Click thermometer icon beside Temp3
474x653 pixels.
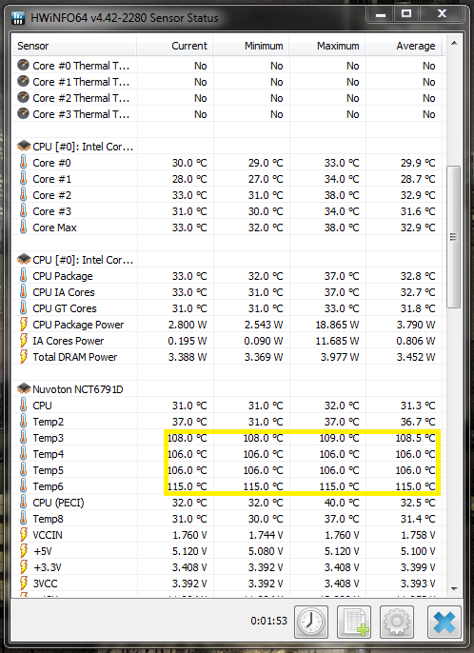pos(24,438)
